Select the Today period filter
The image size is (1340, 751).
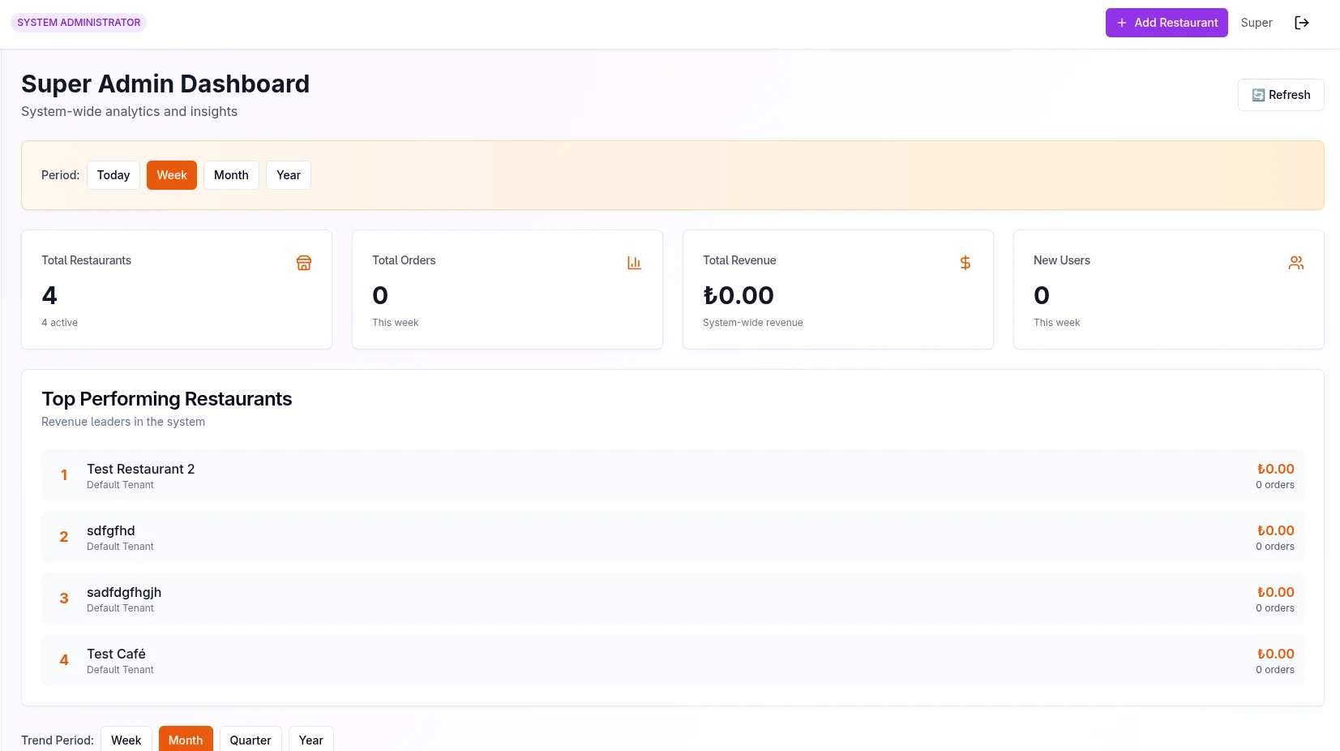[x=113, y=175]
